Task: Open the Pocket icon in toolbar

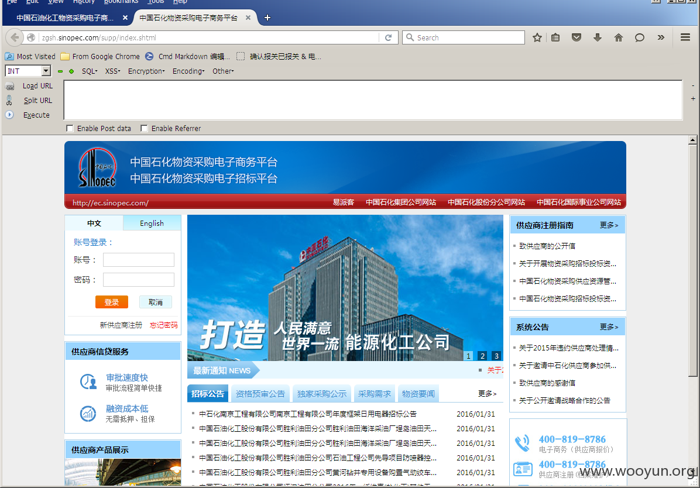Action: [577, 37]
